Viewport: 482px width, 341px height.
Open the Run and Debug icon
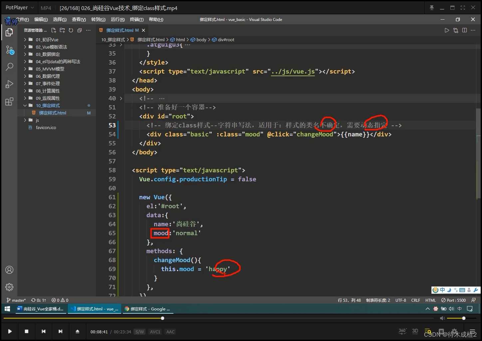[x=9, y=84]
